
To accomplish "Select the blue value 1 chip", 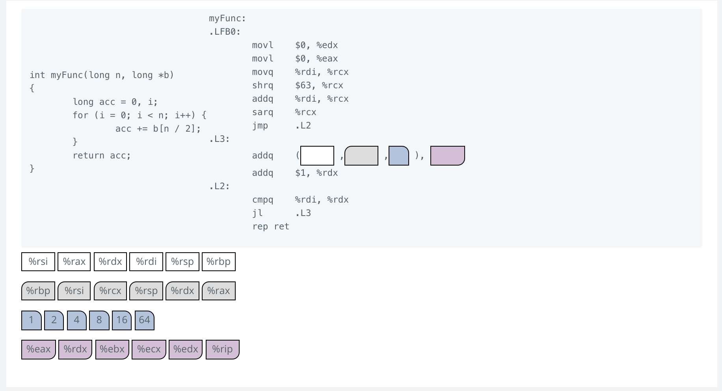I will (31, 320).
